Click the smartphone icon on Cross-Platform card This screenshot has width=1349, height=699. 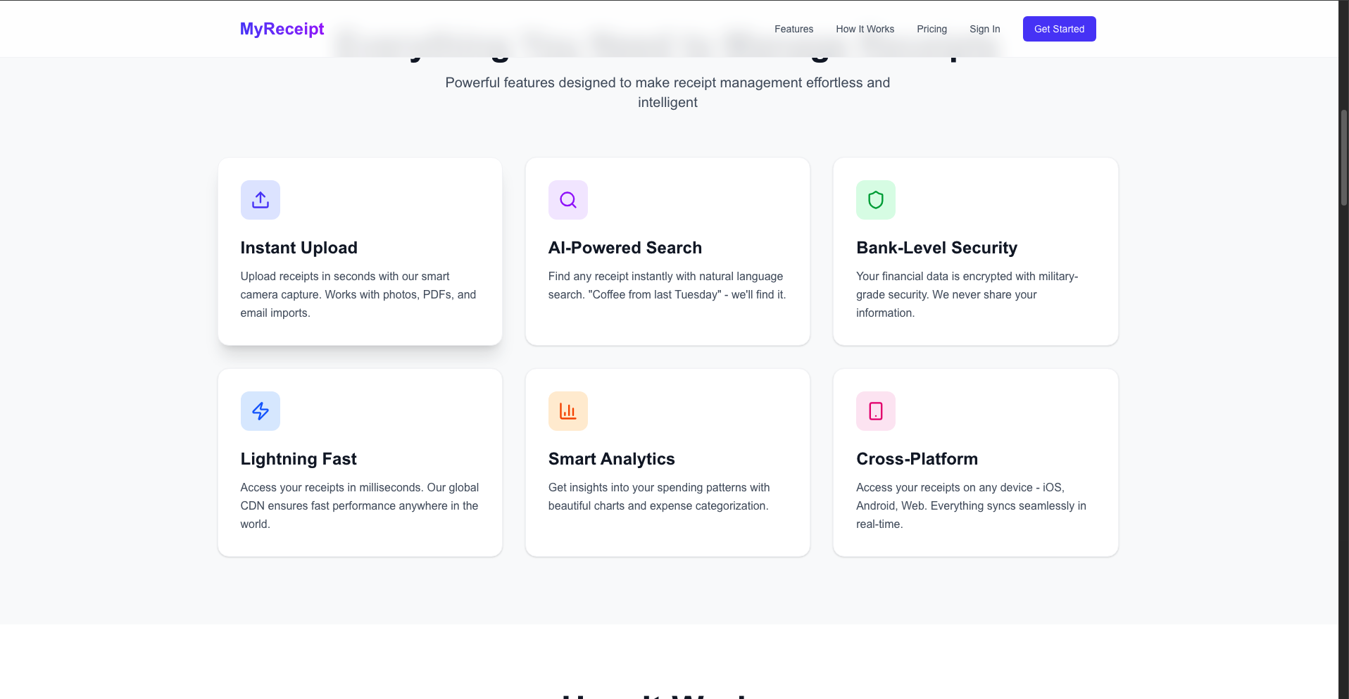(x=875, y=410)
